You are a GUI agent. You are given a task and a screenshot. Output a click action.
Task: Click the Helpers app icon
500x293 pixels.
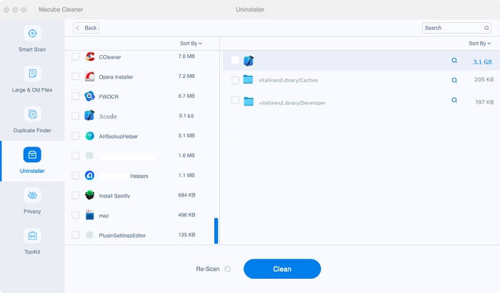click(89, 175)
